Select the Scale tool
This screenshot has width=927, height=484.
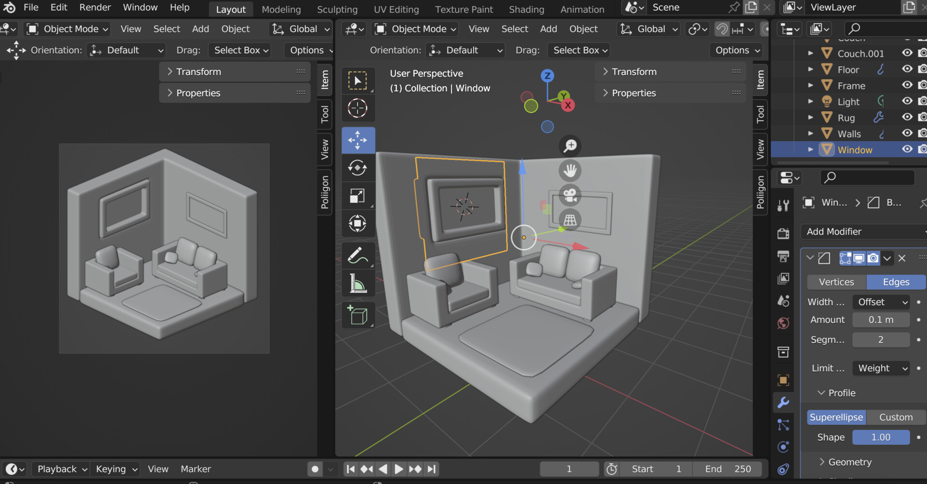click(x=358, y=196)
